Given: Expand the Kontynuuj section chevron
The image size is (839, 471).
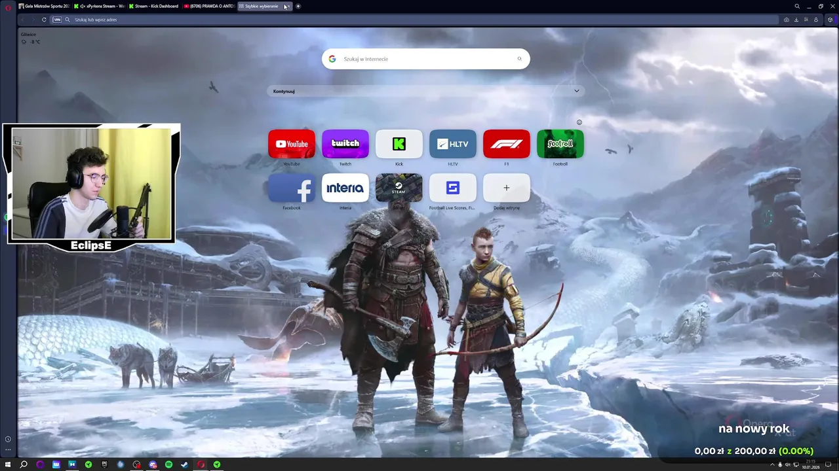Looking at the screenshot, I should [x=577, y=91].
